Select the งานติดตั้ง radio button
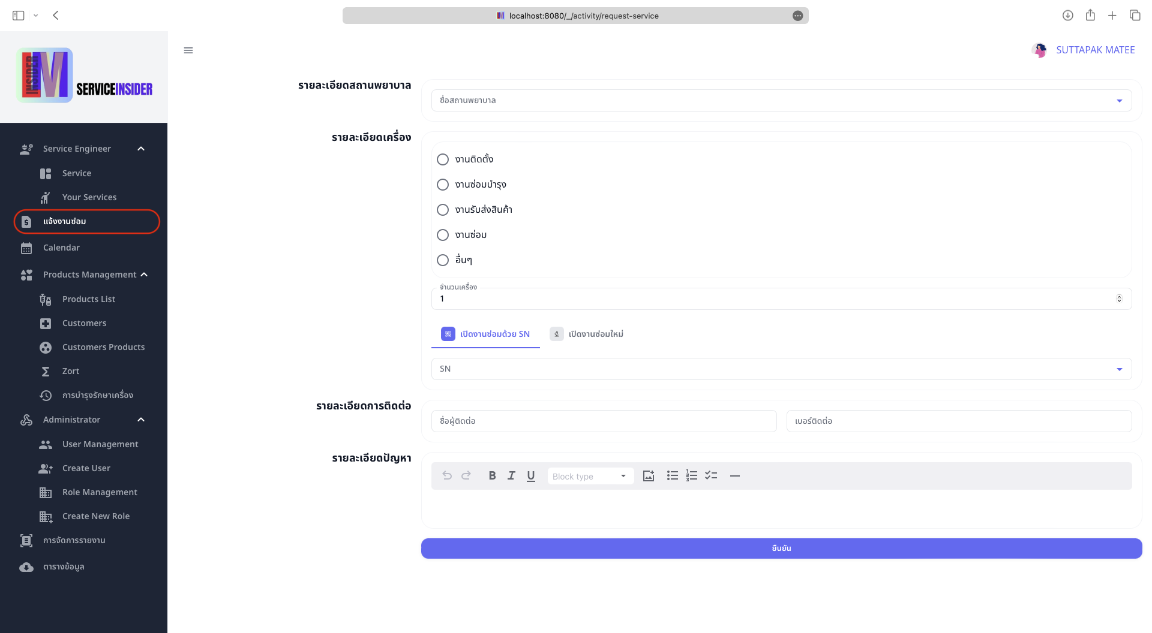The height and width of the screenshot is (633, 1152). click(443, 159)
